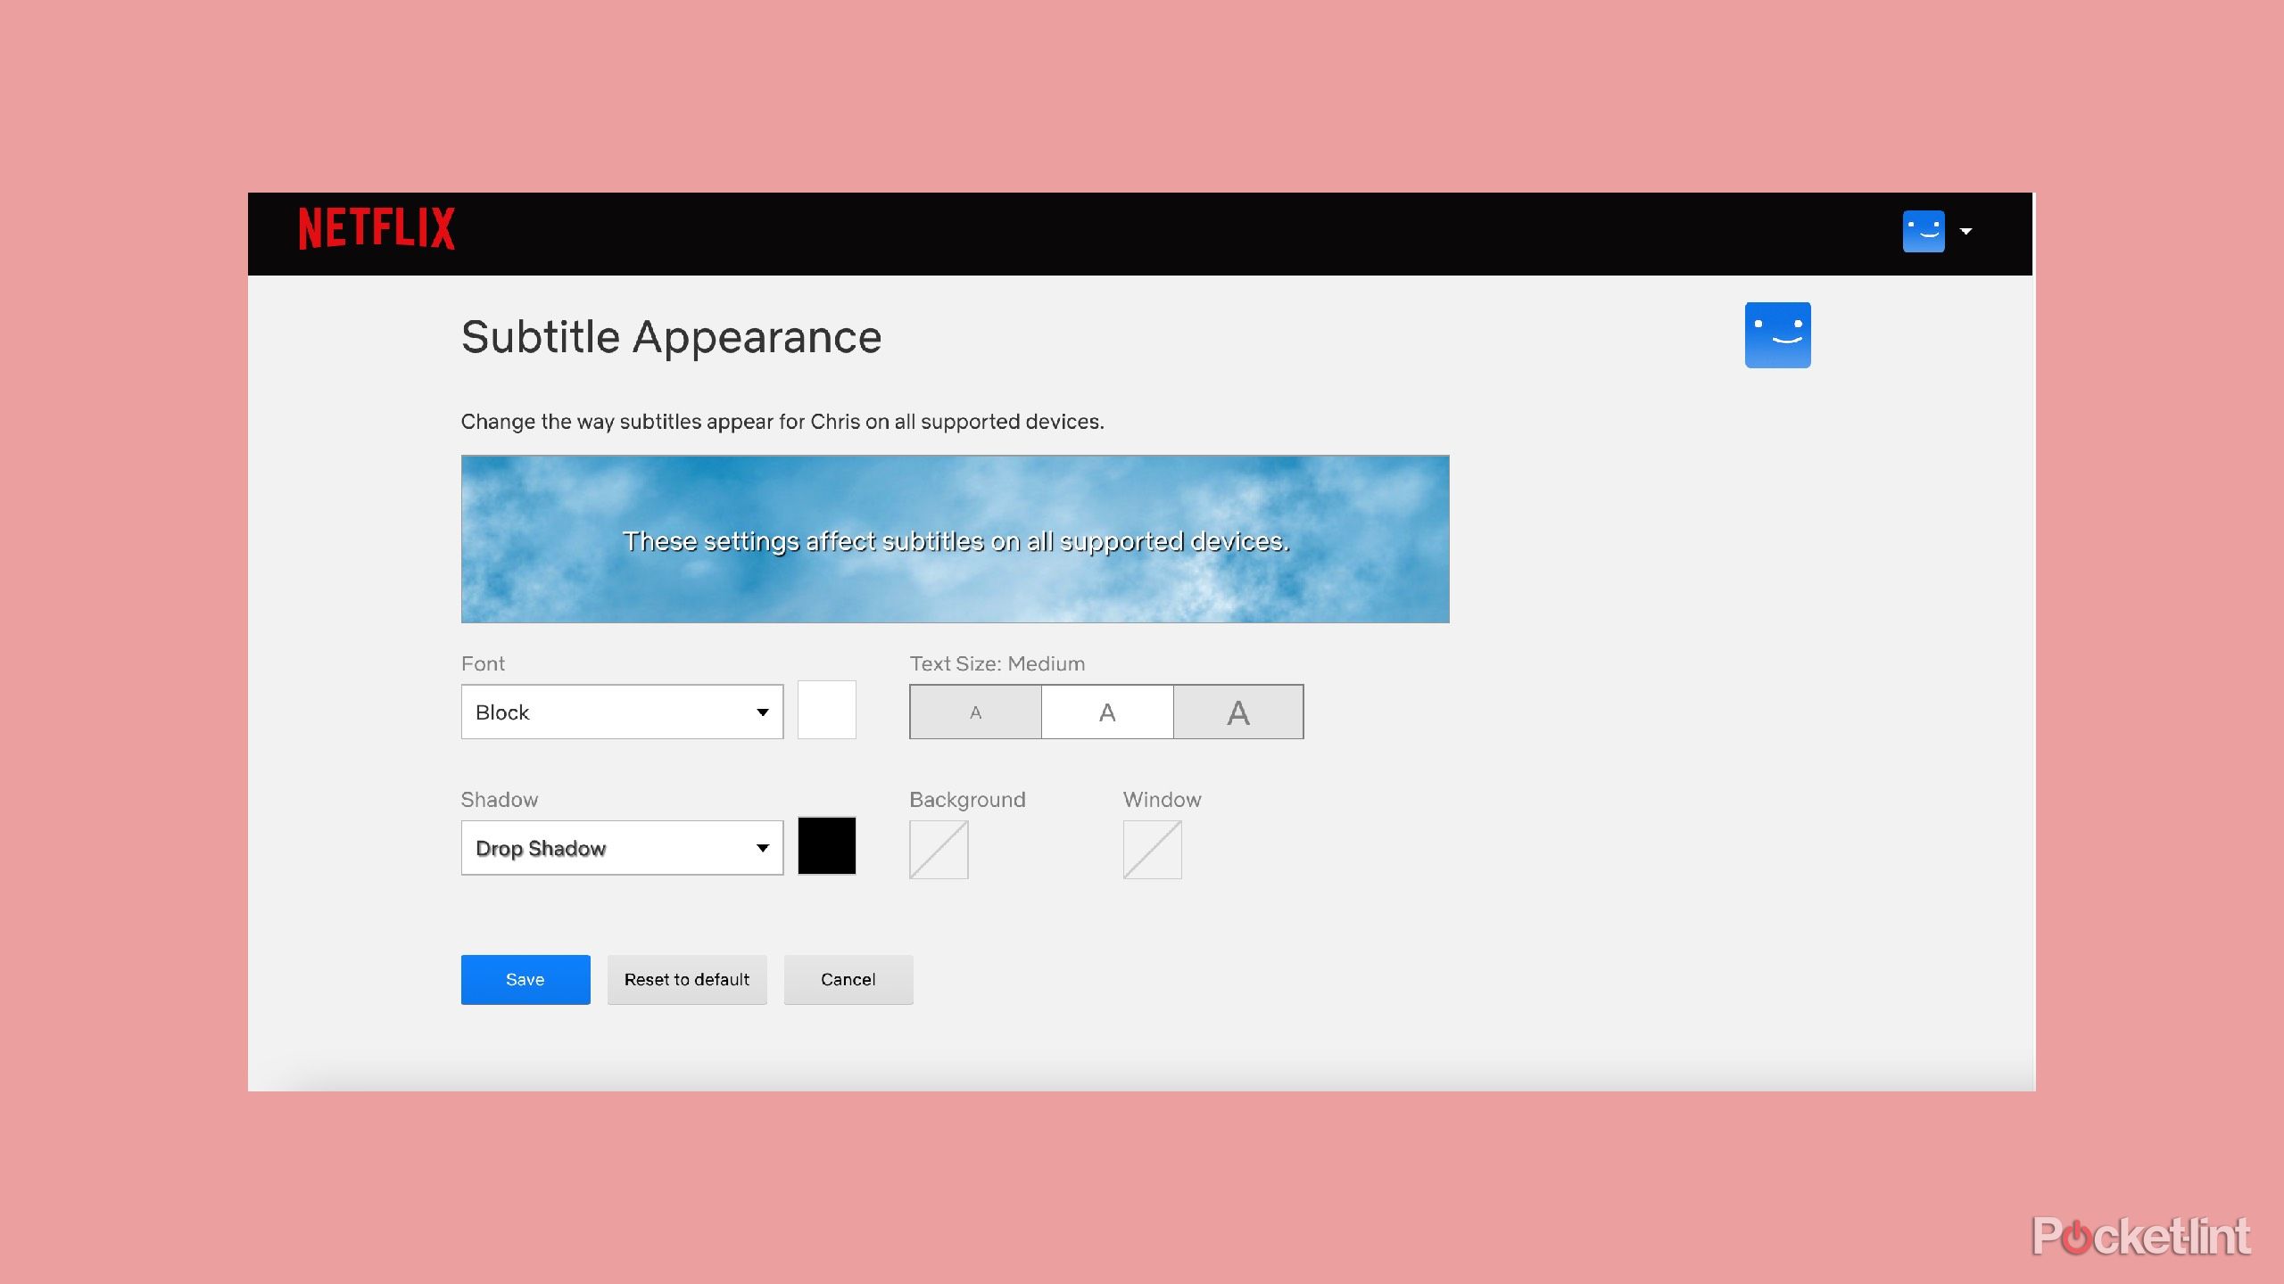Image resolution: width=2284 pixels, height=1284 pixels.
Task: Click the preview subtitle sample text
Action: 956,541
